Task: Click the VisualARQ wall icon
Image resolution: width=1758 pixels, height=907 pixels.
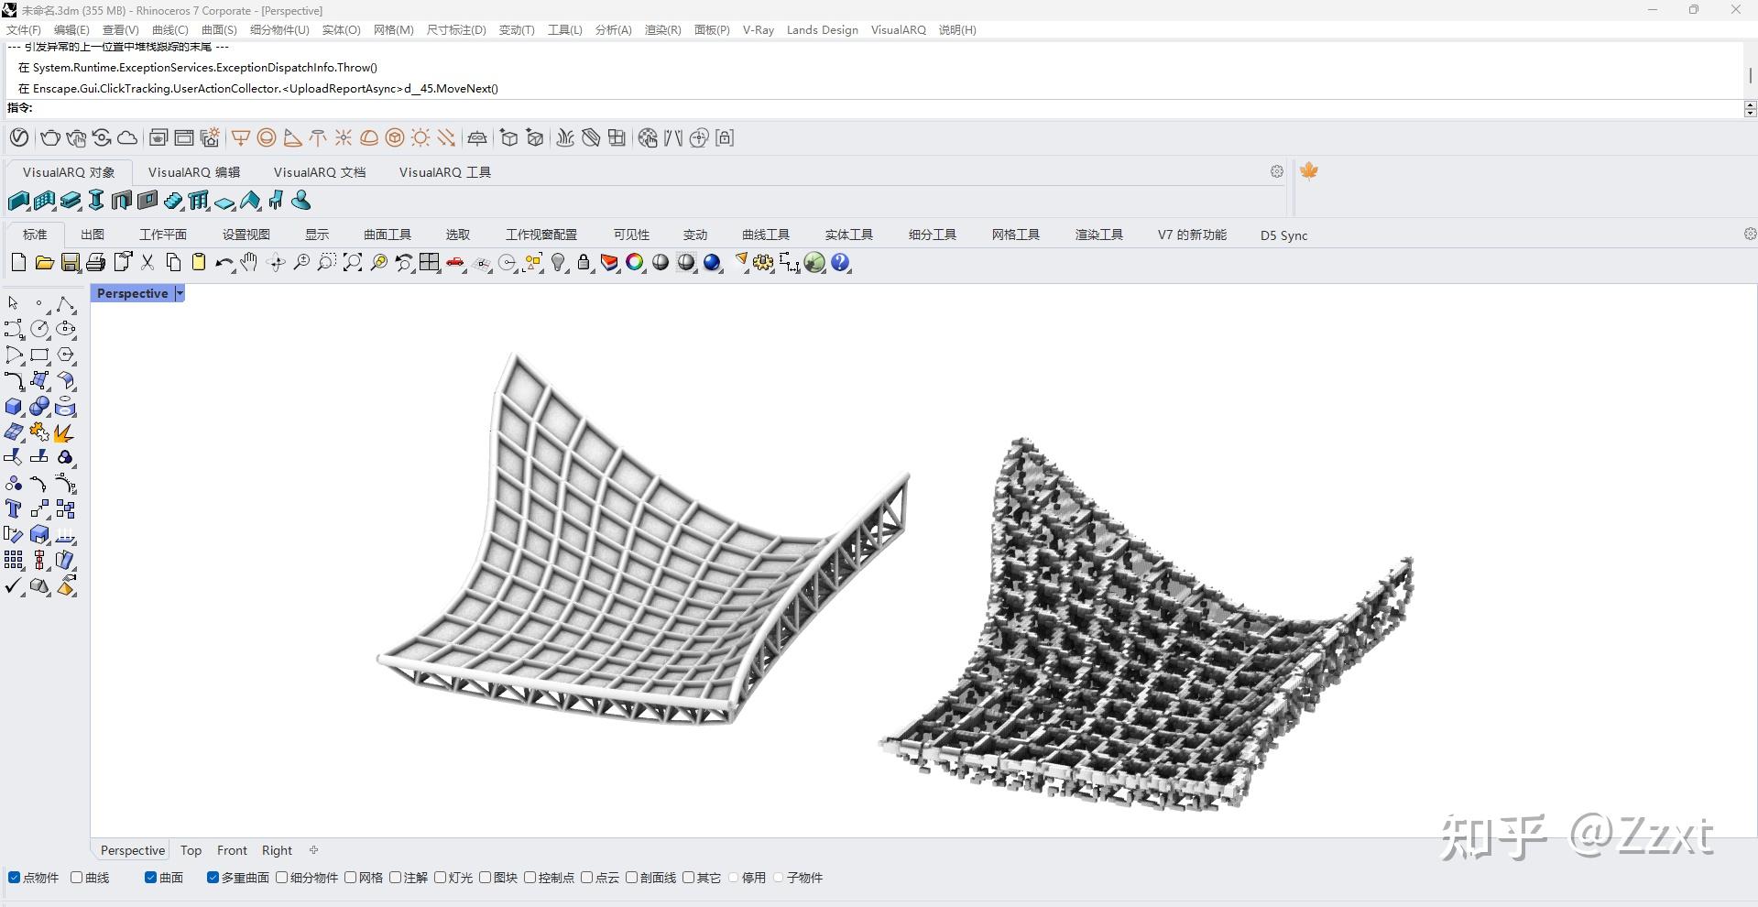Action: (18, 201)
